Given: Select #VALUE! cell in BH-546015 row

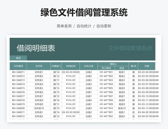Looking at the screenshot, I should coord(71,88).
